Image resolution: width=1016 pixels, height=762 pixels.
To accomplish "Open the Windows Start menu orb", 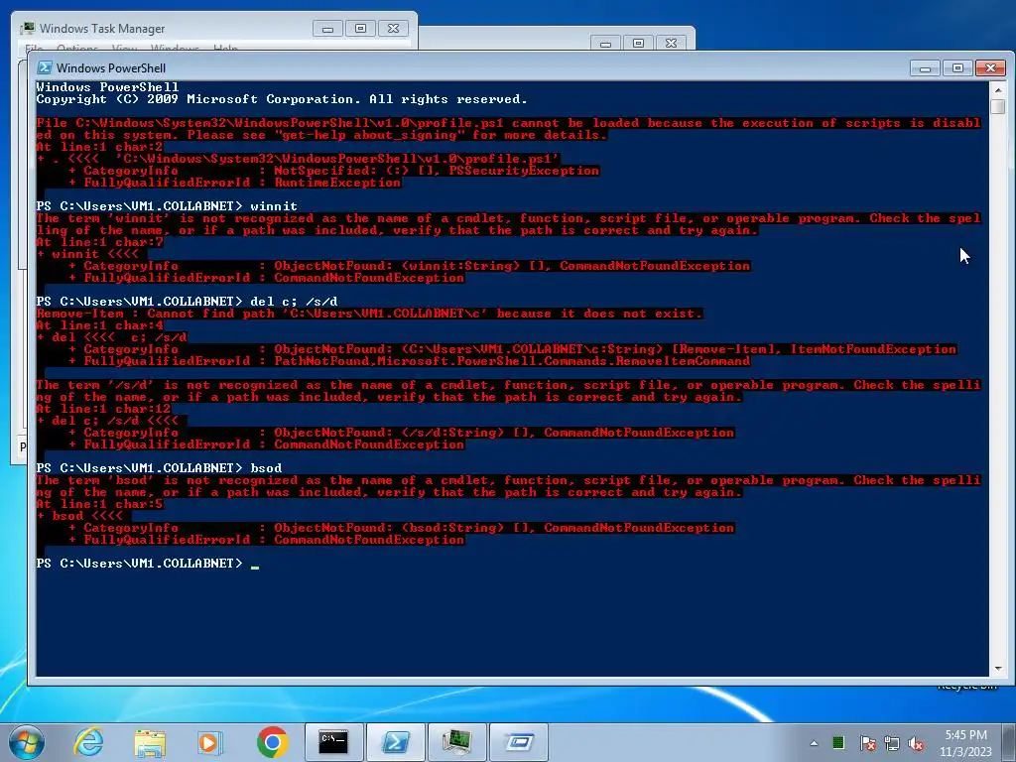I will (27, 742).
